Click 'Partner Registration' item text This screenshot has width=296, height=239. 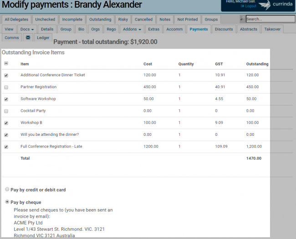39,87
